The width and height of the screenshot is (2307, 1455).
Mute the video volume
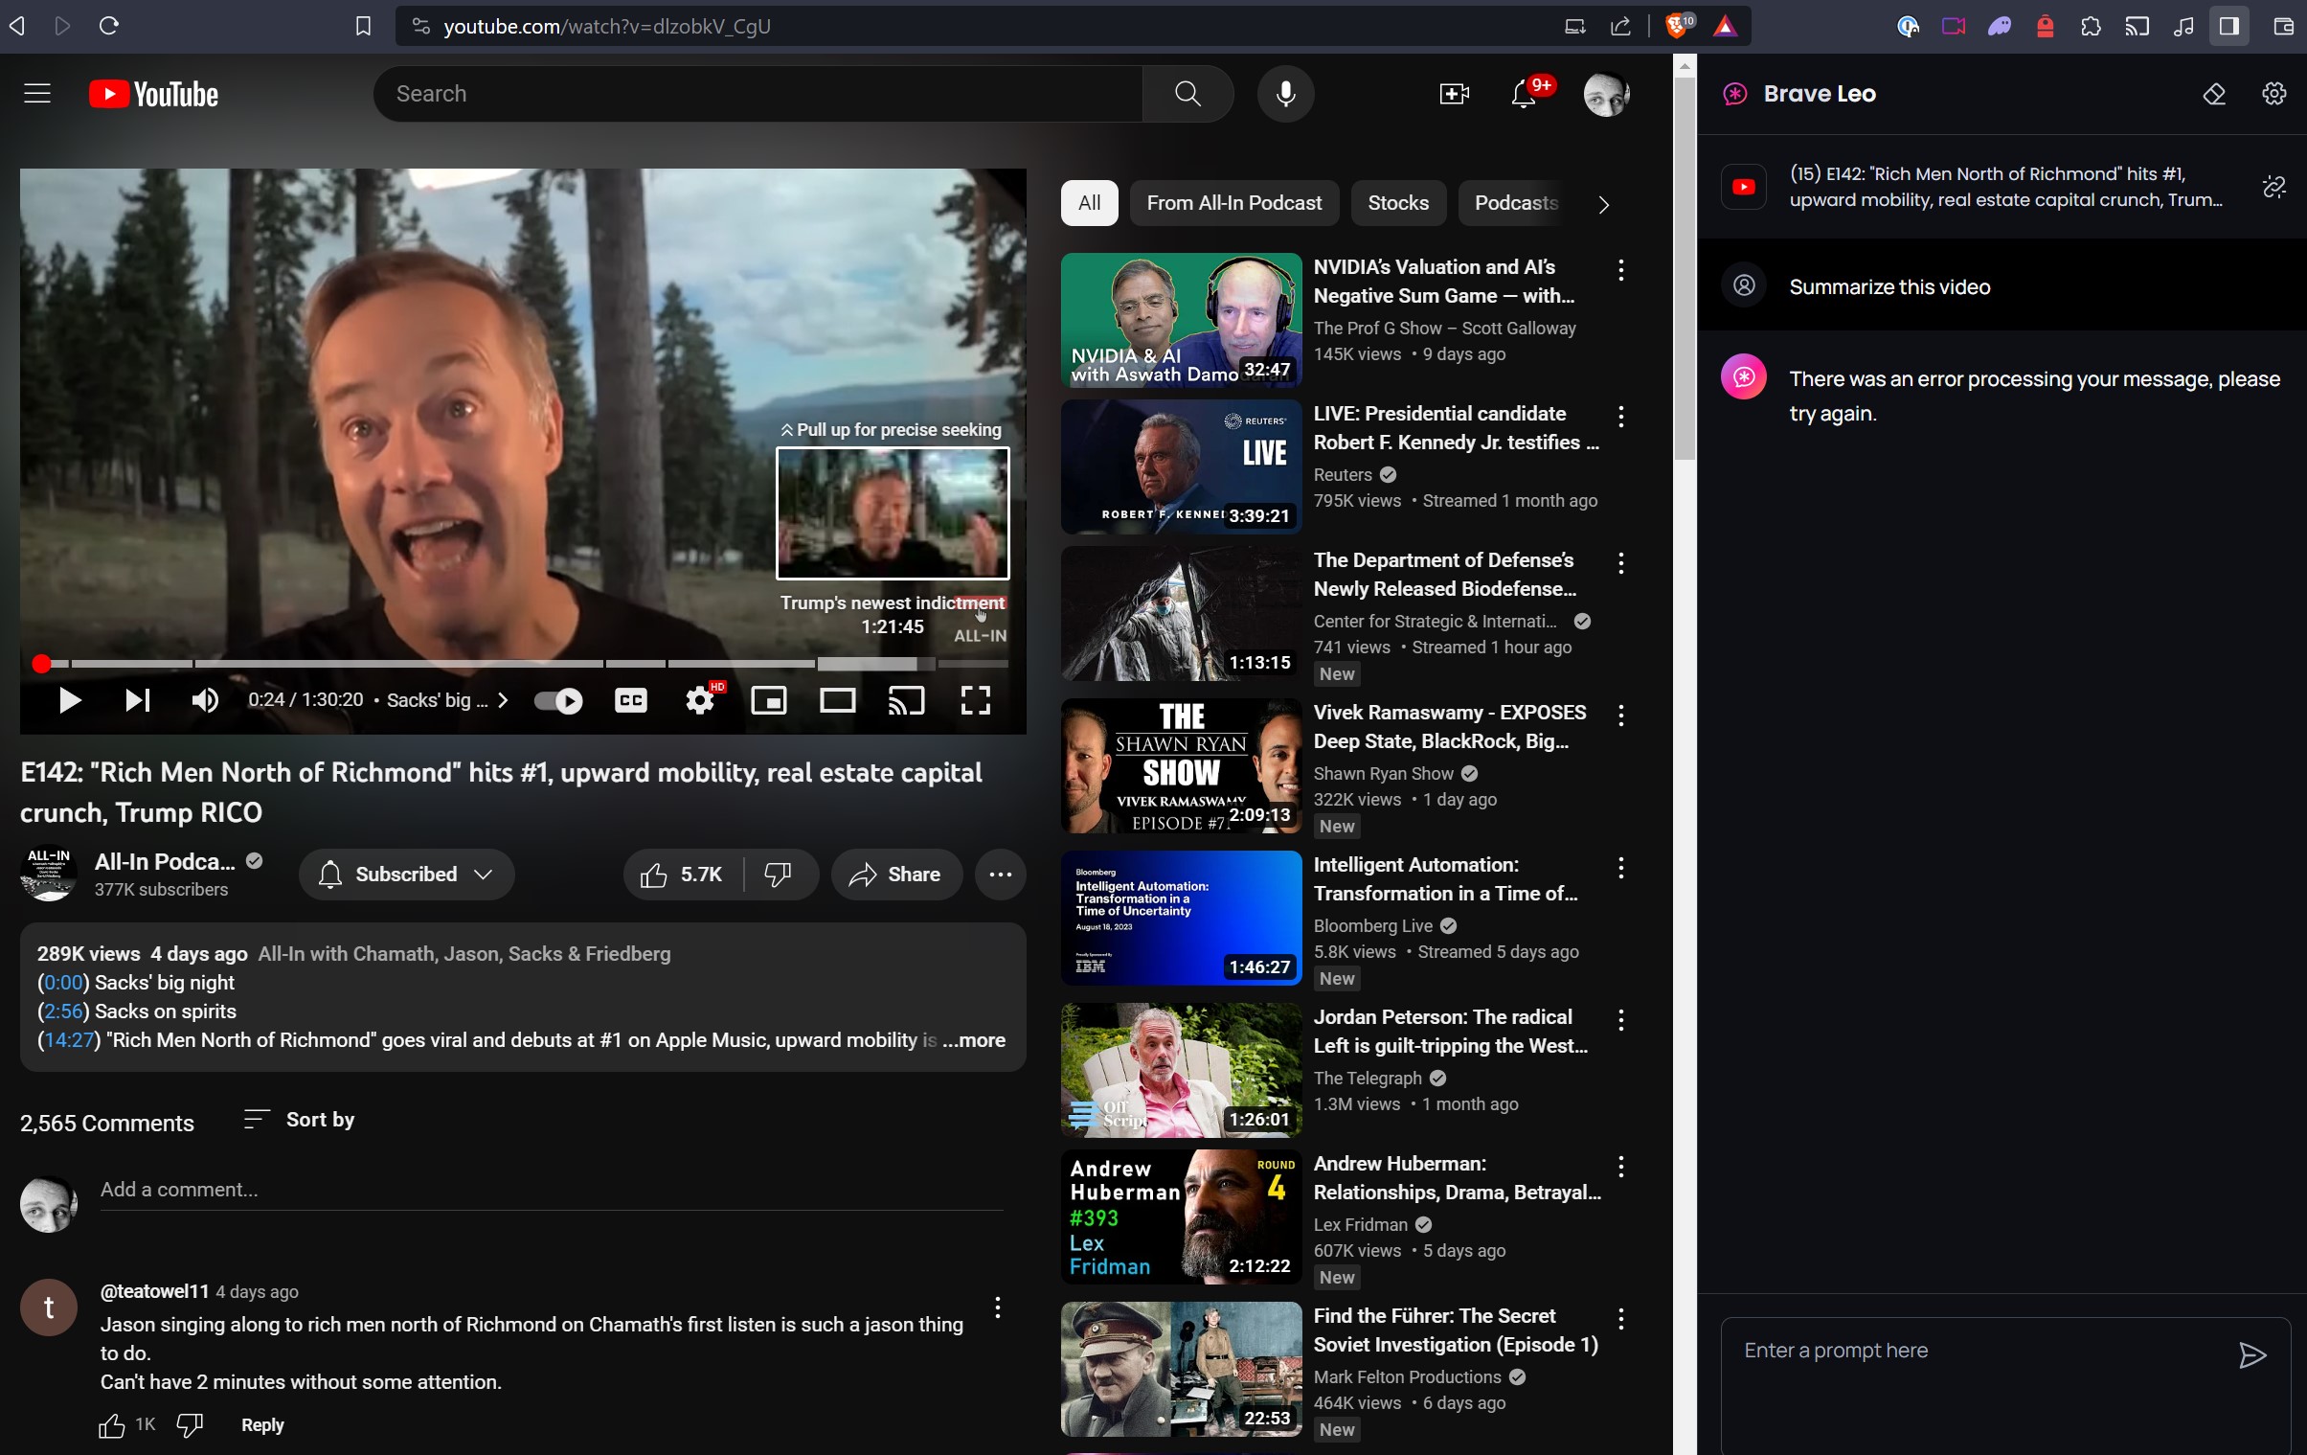point(204,700)
